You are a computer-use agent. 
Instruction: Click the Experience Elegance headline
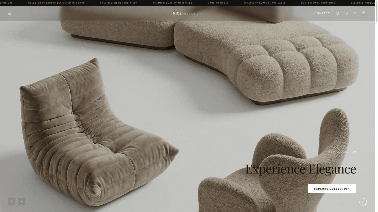[301, 169]
